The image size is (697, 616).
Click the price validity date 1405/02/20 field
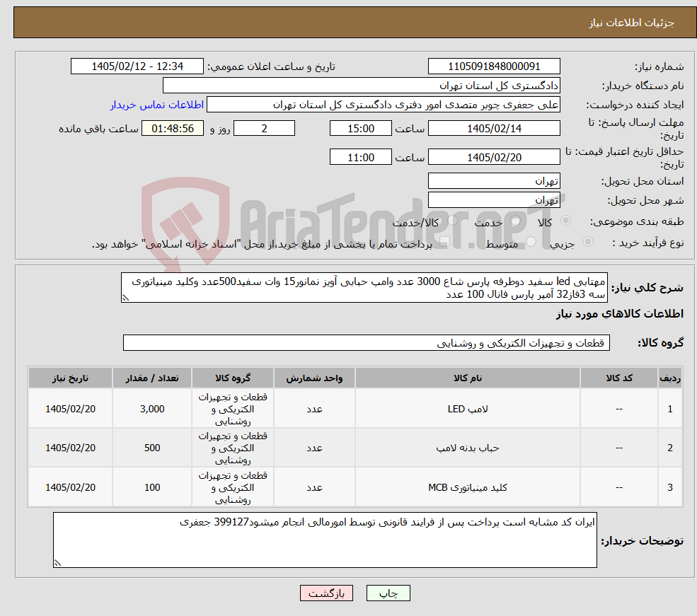[x=494, y=157]
